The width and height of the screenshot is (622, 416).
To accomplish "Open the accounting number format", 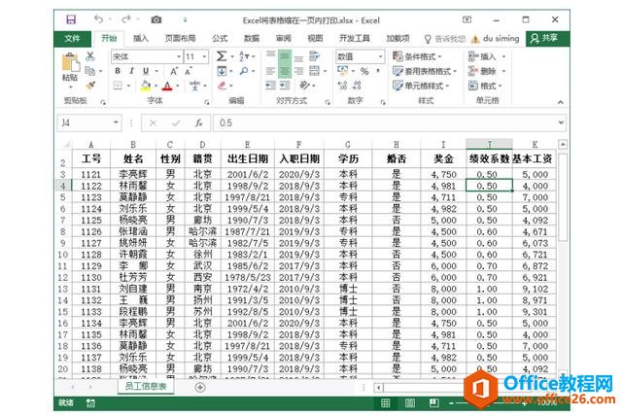I will 342,71.
